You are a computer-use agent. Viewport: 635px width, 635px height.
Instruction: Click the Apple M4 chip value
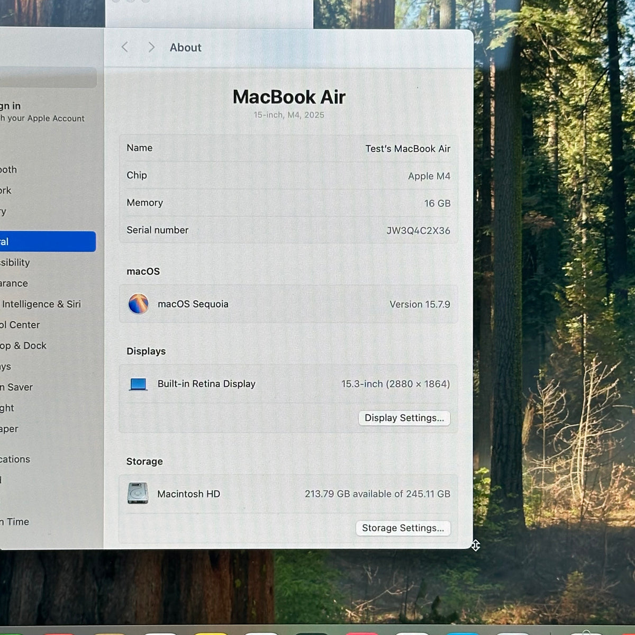(x=429, y=176)
